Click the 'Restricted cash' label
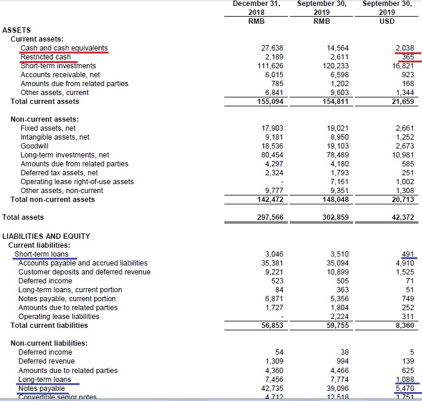This screenshot has width=422, height=401. coord(46,57)
